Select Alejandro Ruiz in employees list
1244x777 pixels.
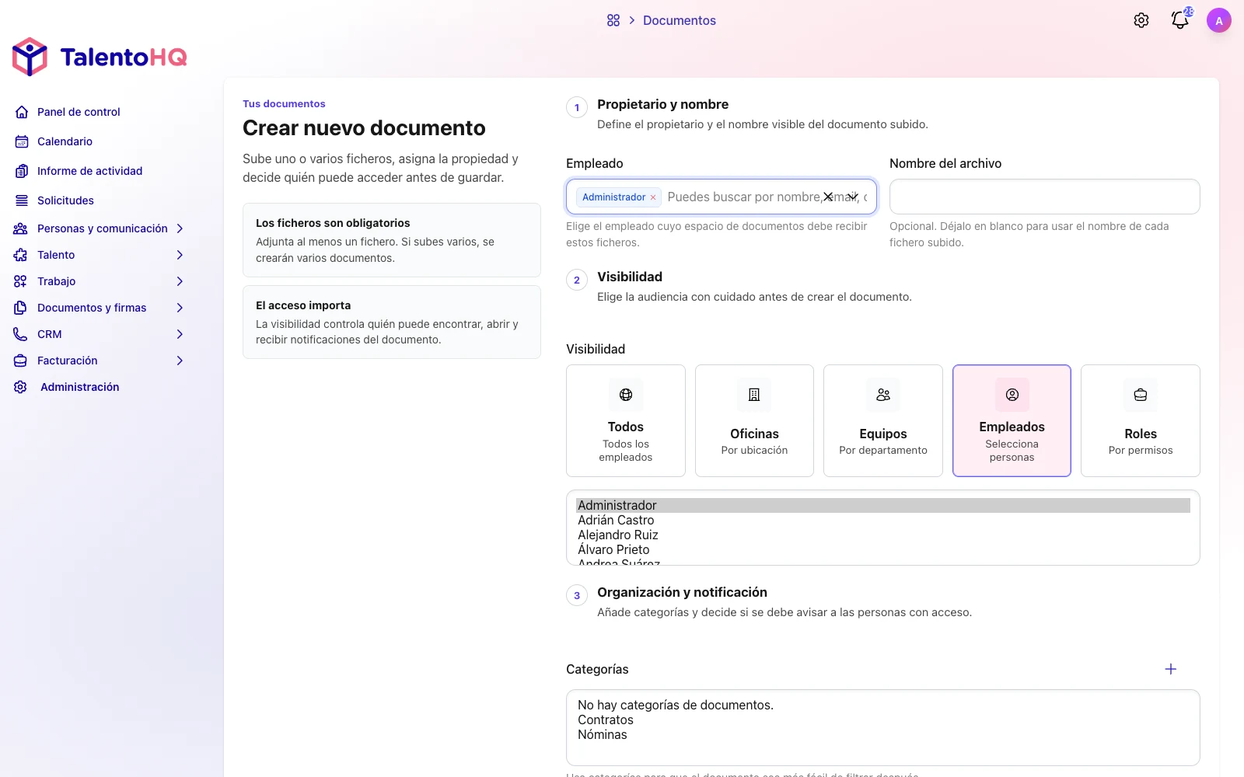883,535
